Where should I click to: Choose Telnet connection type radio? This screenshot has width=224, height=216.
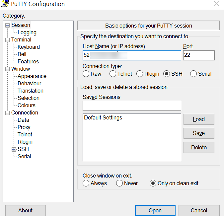coord(113,74)
